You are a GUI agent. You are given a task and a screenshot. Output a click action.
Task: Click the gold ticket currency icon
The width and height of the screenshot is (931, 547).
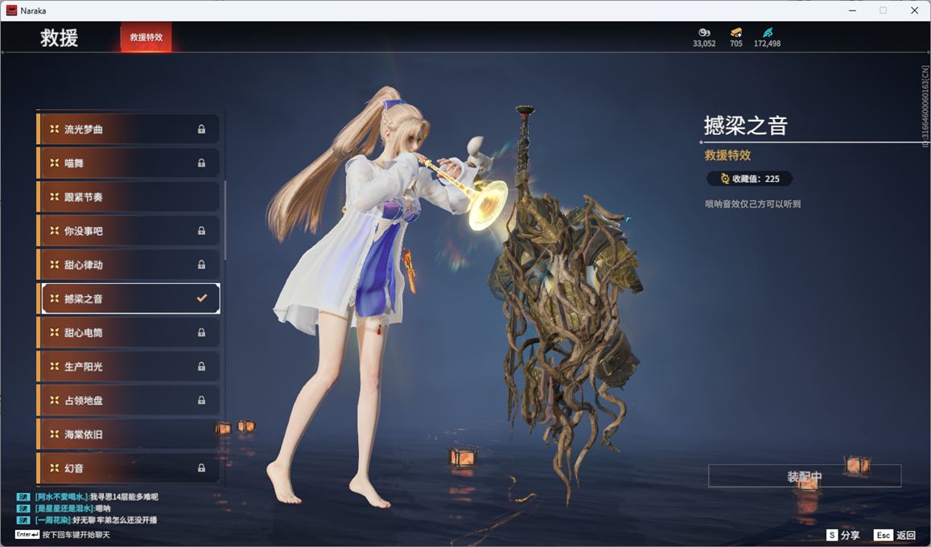point(735,32)
